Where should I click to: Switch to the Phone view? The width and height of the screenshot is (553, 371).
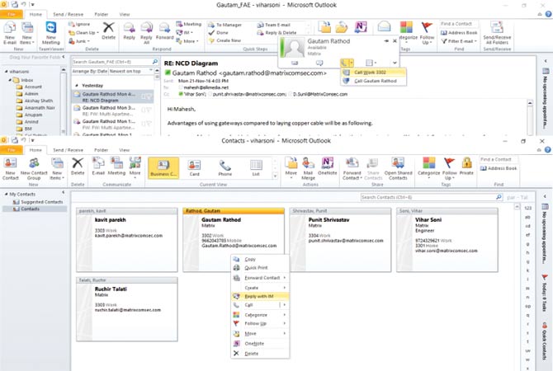click(x=225, y=168)
